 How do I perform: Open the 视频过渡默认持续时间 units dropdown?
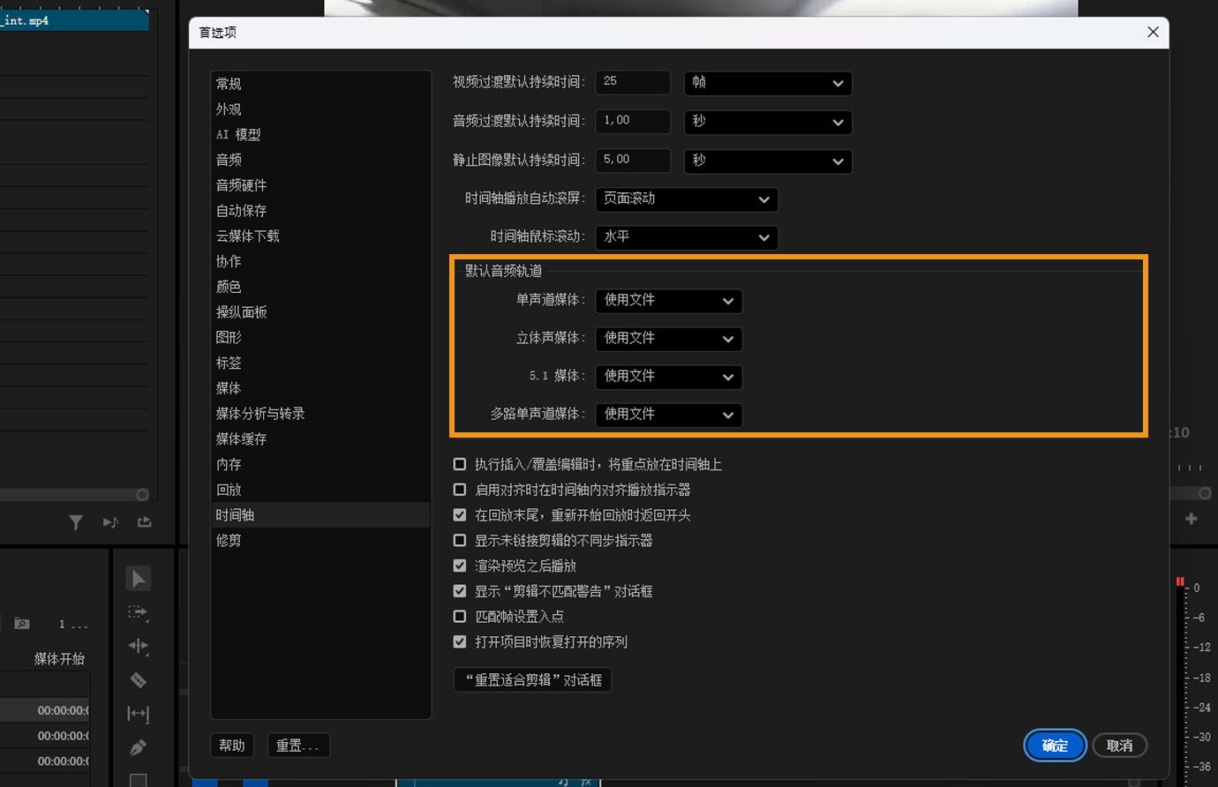(x=767, y=83)
